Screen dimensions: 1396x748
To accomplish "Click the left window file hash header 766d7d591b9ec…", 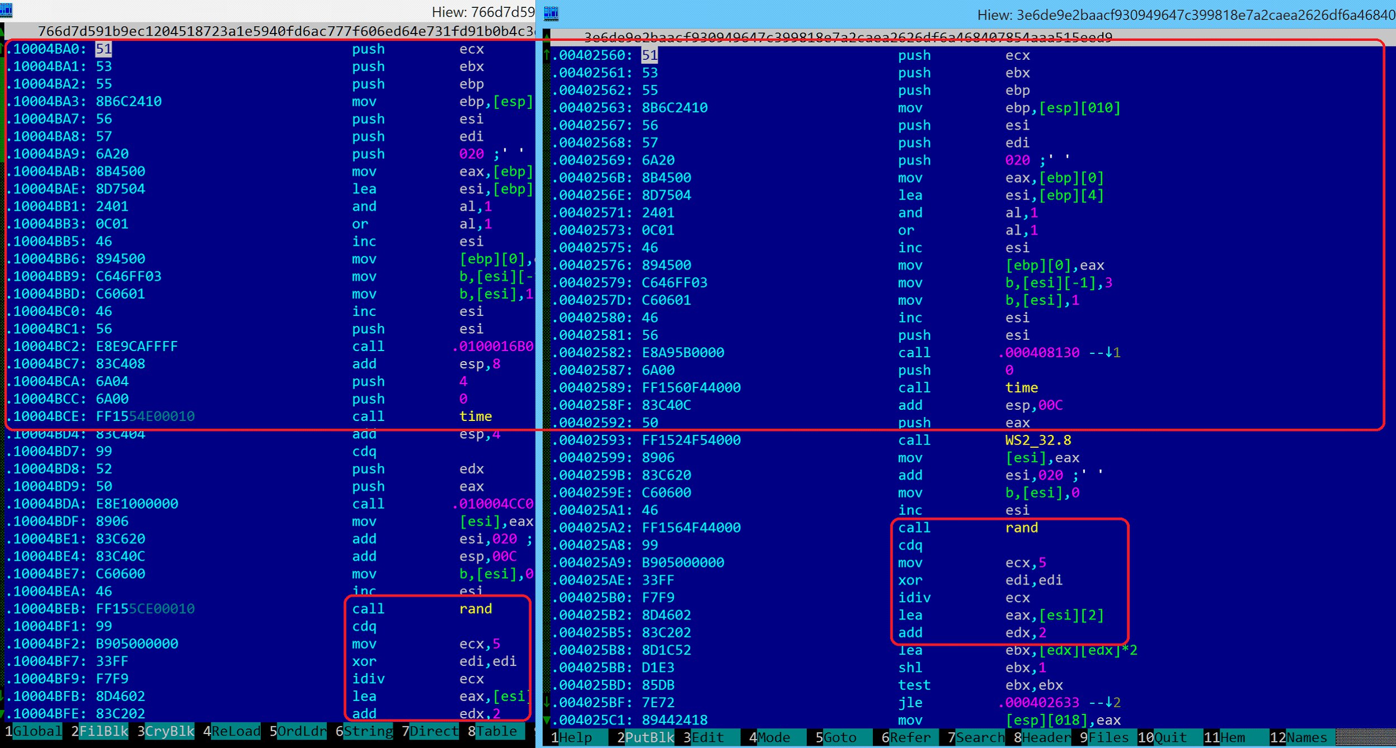I will pyautogui.click(x=286, y=31).
